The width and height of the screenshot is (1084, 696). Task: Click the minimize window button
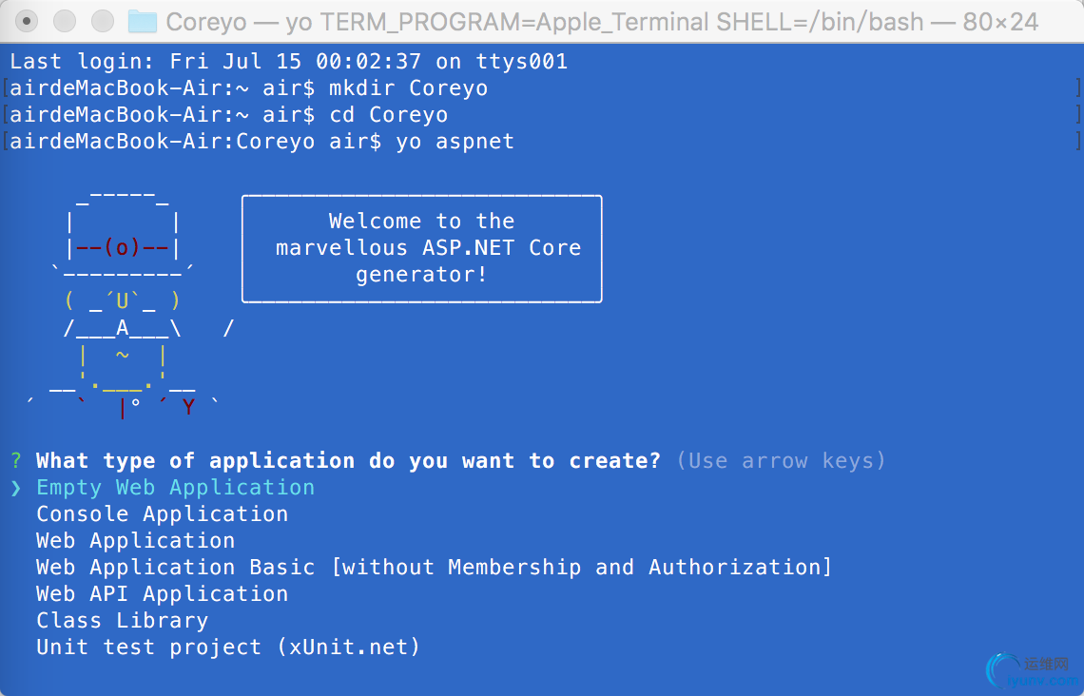tap(65, 21)
